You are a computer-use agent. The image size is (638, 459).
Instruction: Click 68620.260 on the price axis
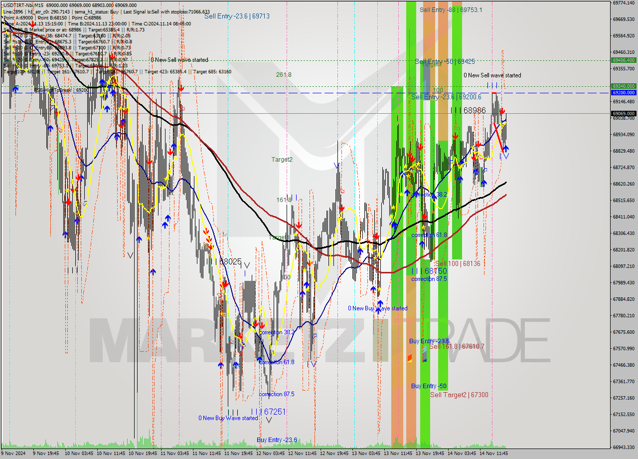pos(624,184)
